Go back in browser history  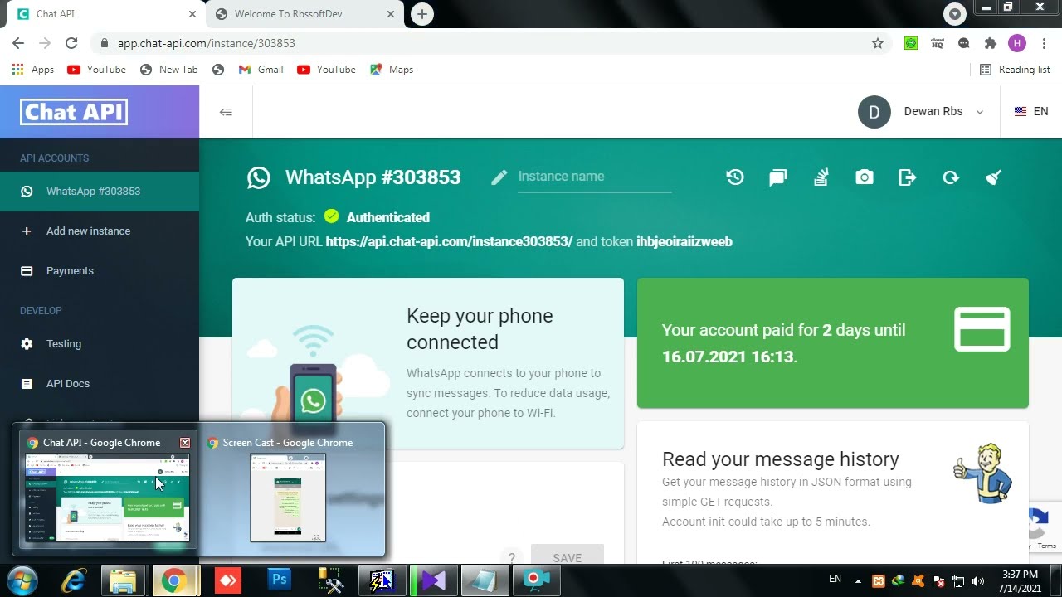click(x=18, y=43)
